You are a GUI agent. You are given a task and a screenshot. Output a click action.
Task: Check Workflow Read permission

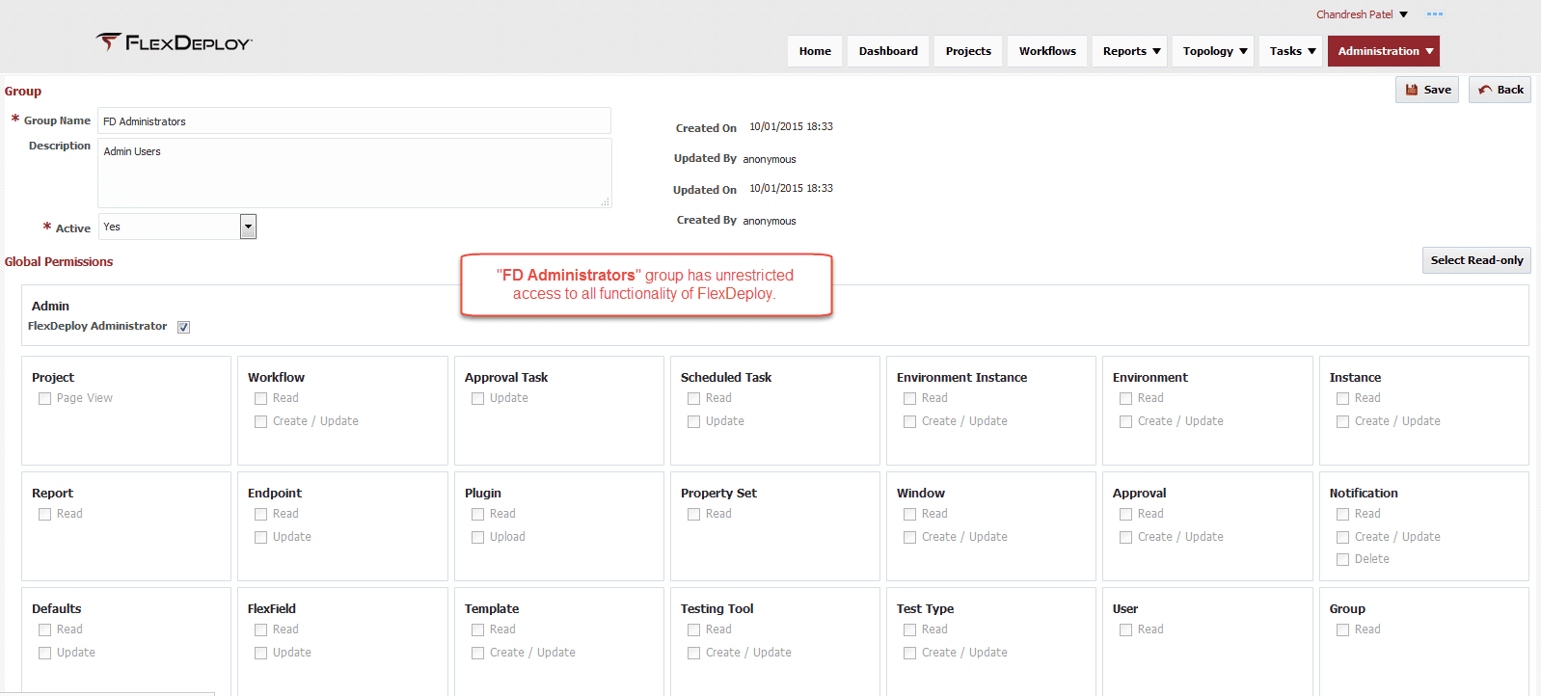260,398
